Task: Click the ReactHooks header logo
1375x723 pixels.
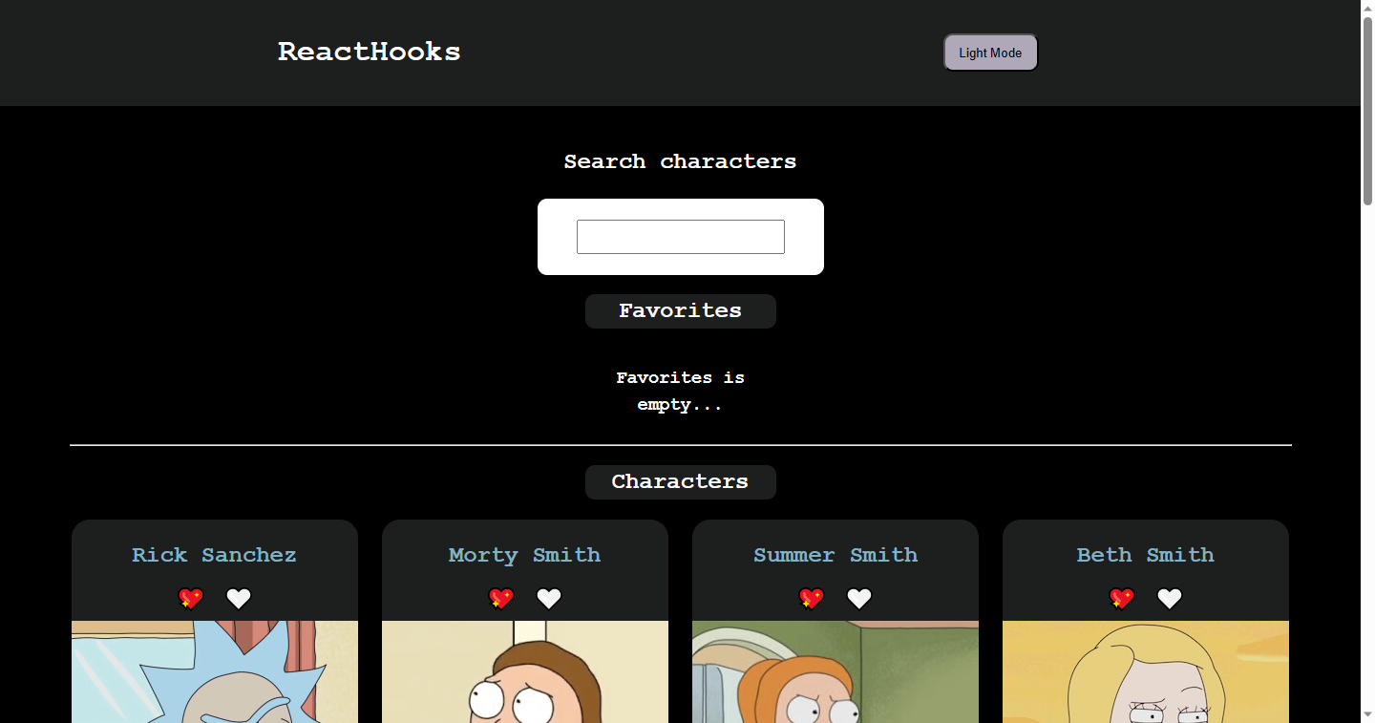Action: click(x=369, y=52)
